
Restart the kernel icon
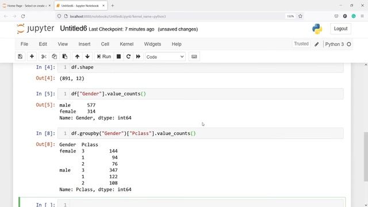point(128,56)
